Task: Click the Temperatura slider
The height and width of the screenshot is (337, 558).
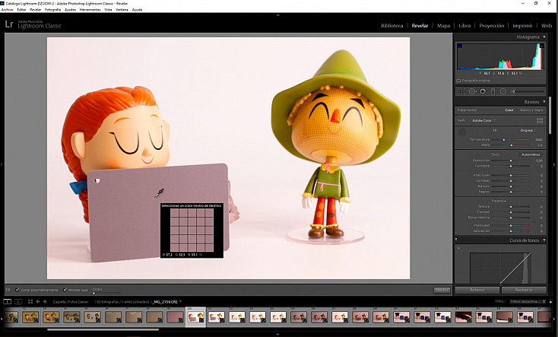Action: [x=511, y=140]
